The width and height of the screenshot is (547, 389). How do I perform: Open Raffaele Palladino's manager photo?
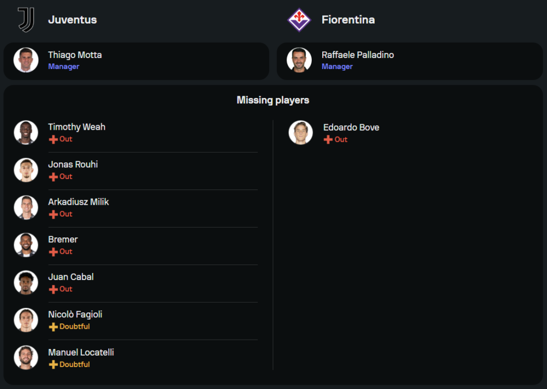coord(299,60)
